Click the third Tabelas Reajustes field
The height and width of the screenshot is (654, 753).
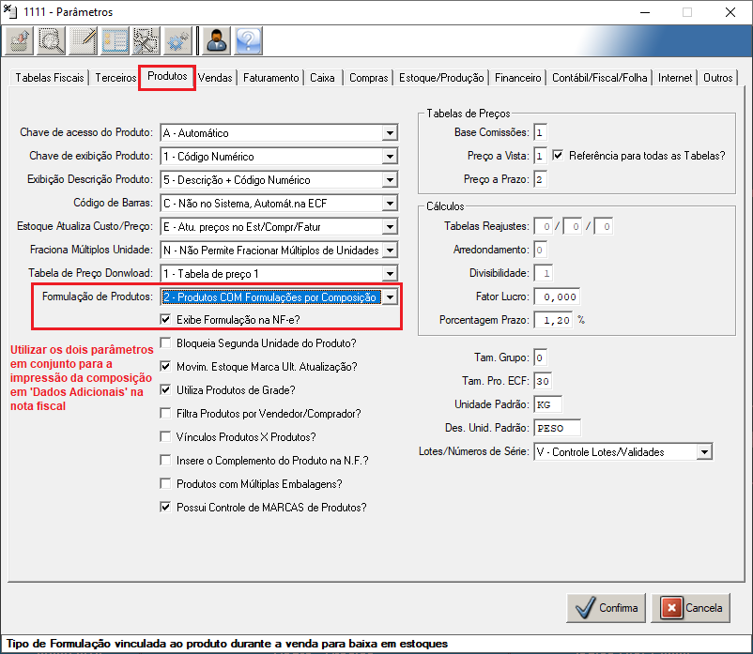pos(604,226)
